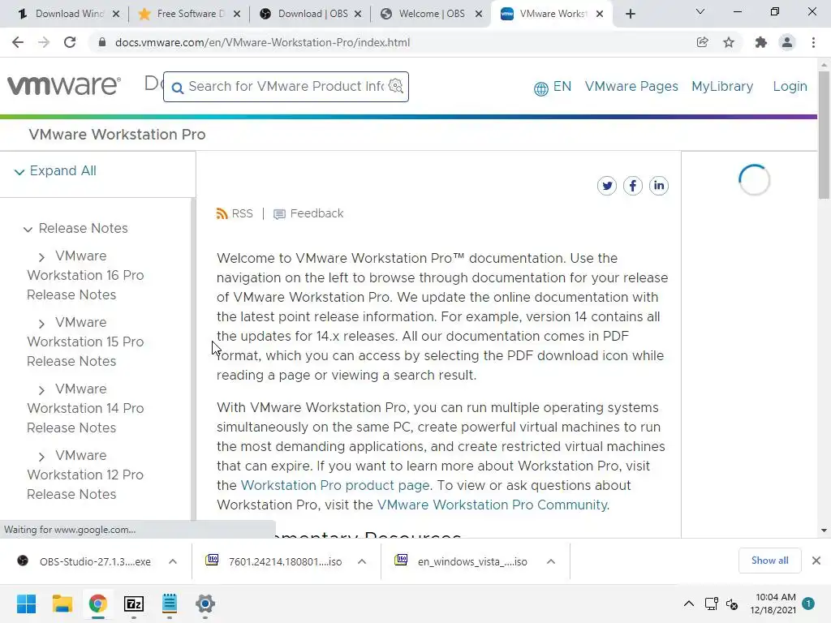Open 7601.24214 iso download item
Viewport: 831px width, 623px height.
click(274, 561)
